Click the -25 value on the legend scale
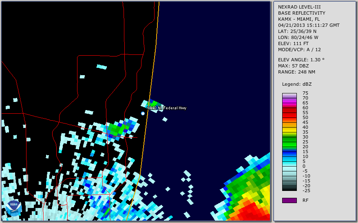This screenshot has height=223, width=358. tap(306, 191)
